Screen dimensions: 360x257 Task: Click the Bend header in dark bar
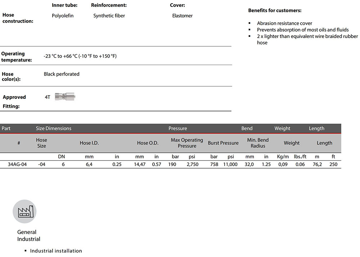click(x=247, y=128)
